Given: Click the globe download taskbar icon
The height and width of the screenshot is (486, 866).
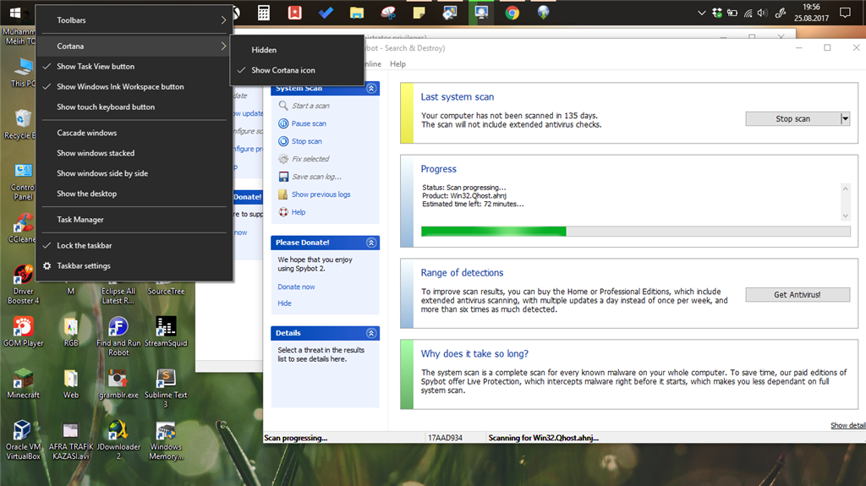Looking at the screenshot, I should [544, 13].
